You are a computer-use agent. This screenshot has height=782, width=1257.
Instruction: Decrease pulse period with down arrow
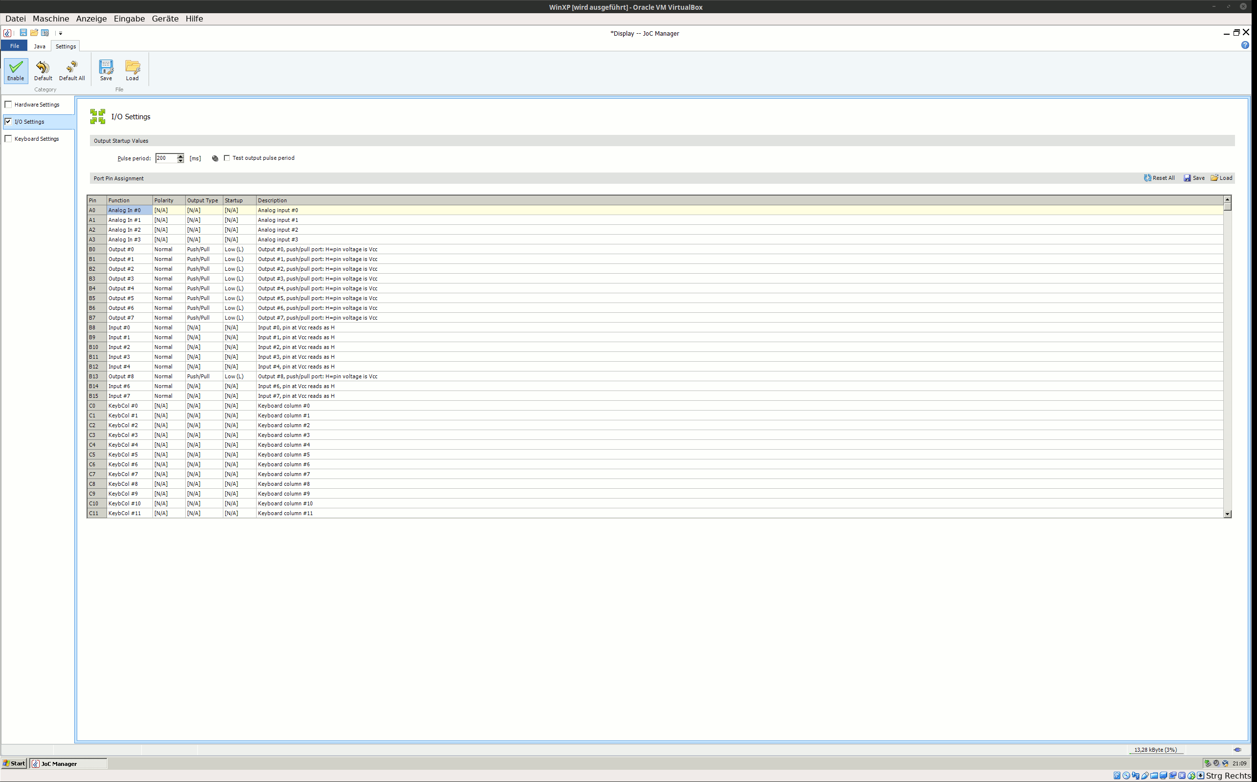pyautogui.click(x=180, y=161)
